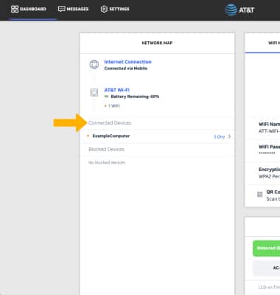Screen dimensions: 280x295
Task: Open the Internet Connection link
Action: click(127, 62)
